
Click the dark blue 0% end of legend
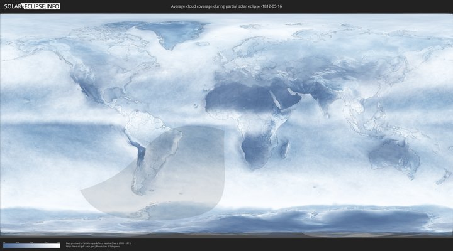pyautogui.click(x=4, y=245)
